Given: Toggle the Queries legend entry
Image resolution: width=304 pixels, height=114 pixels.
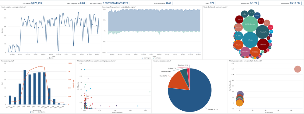Looking at the screenshot, I should pos(50,58).
